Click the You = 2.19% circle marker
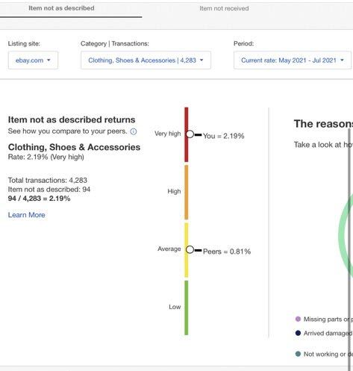The image size is (353, 371). coord(190,134)
